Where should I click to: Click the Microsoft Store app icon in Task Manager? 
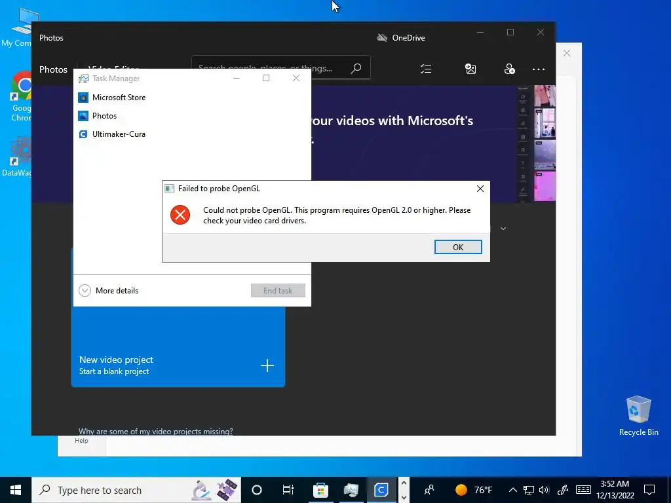(x=83, y=98)
